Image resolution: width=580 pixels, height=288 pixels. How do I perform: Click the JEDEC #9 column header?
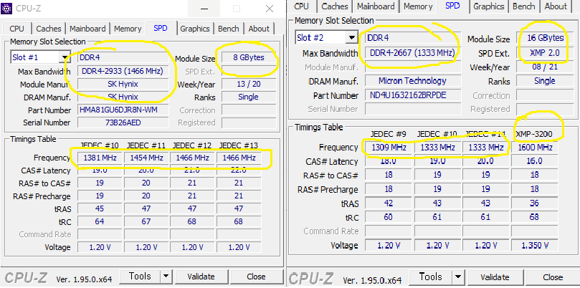pos(388,134)
